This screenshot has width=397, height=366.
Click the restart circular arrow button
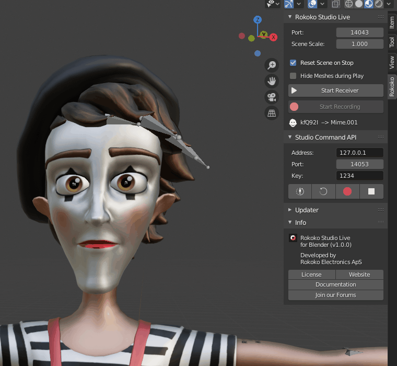tap(323, 191)
